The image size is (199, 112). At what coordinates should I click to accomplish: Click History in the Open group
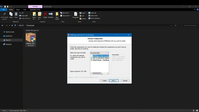click(83, 19)
